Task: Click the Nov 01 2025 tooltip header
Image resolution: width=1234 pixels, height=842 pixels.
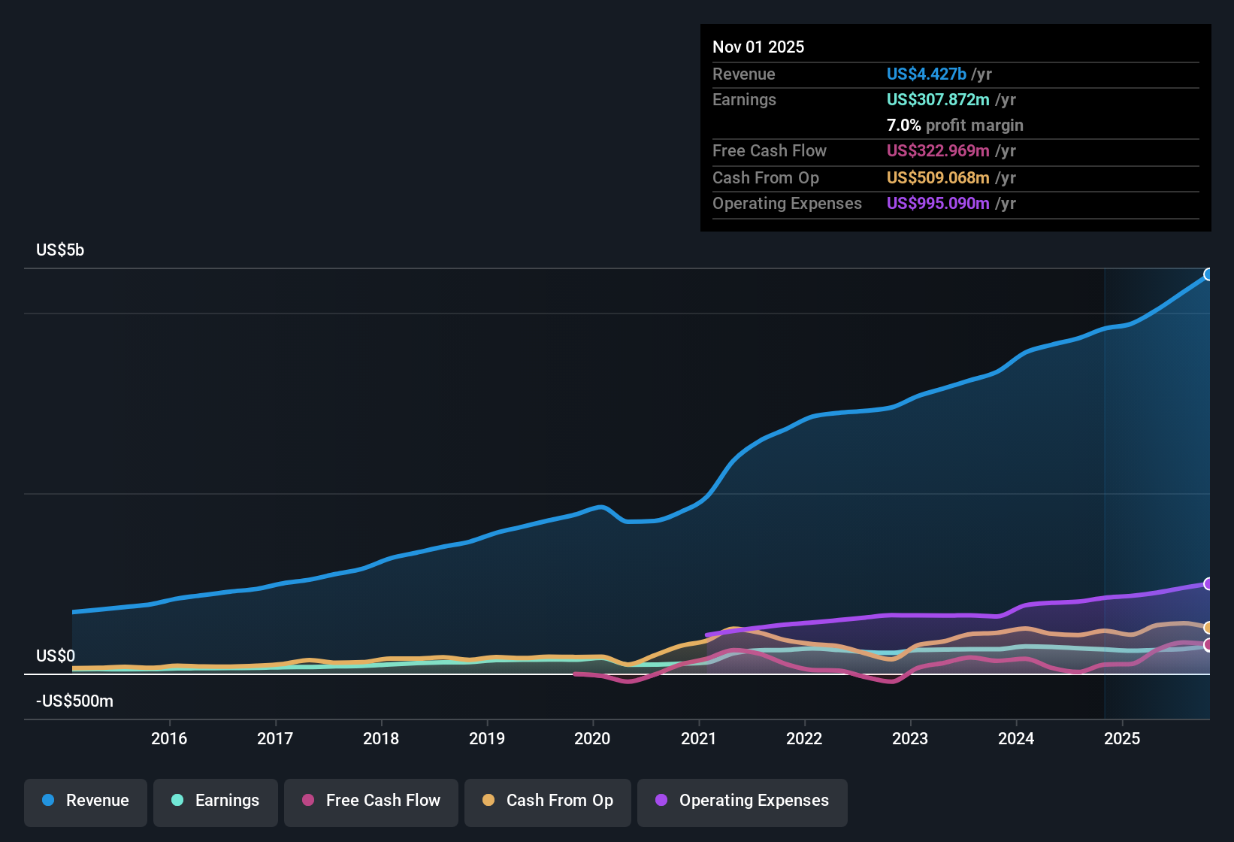Action: click(x=758, y=47)
